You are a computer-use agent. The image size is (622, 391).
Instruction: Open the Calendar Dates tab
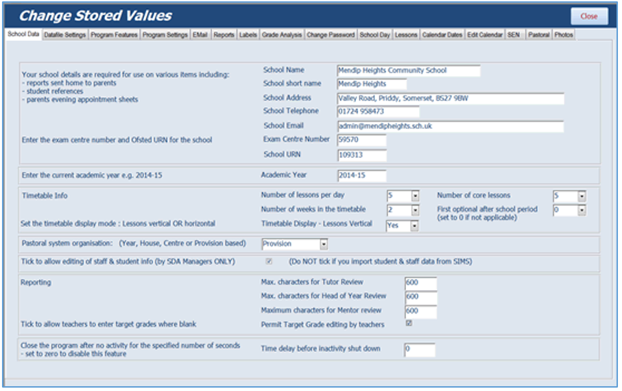click(x=442, y=35)
